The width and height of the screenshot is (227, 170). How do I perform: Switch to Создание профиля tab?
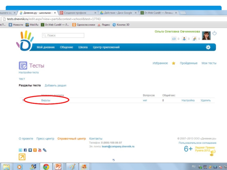point(78,13)
